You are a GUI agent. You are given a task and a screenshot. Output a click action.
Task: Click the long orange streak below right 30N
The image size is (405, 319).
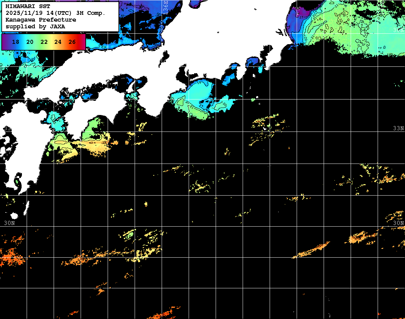310,250
